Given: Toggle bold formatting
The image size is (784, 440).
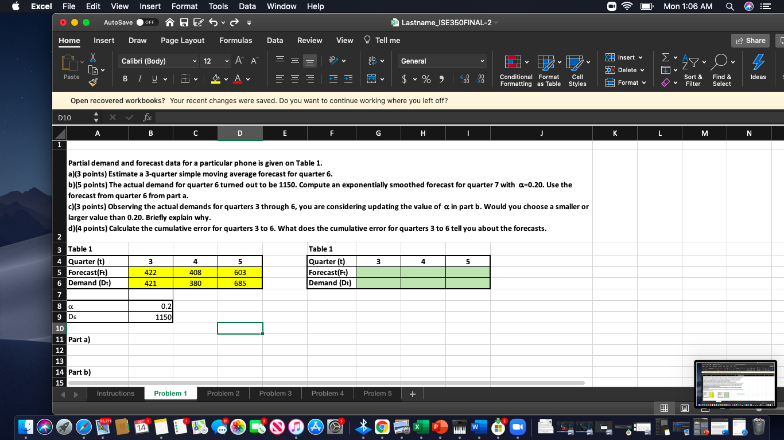Looking at the screenshot, I should tap(125, 78).
